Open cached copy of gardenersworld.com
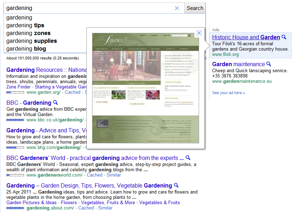 95,175
